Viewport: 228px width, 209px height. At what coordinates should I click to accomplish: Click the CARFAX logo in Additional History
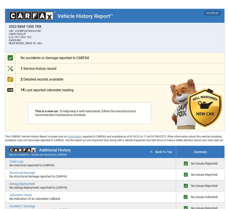(23, 150)
